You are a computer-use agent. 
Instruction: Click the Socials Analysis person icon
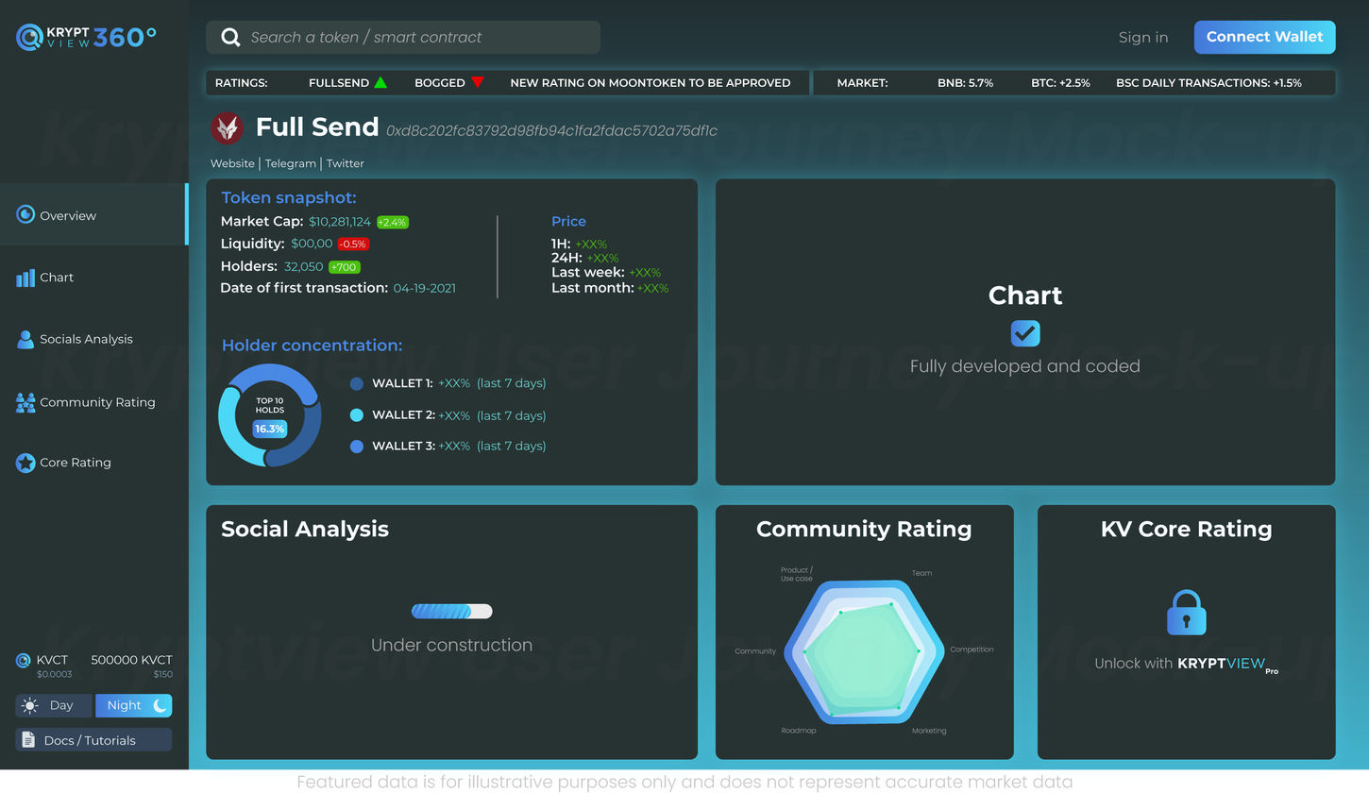pyautogui.click(x=25, y=339)
